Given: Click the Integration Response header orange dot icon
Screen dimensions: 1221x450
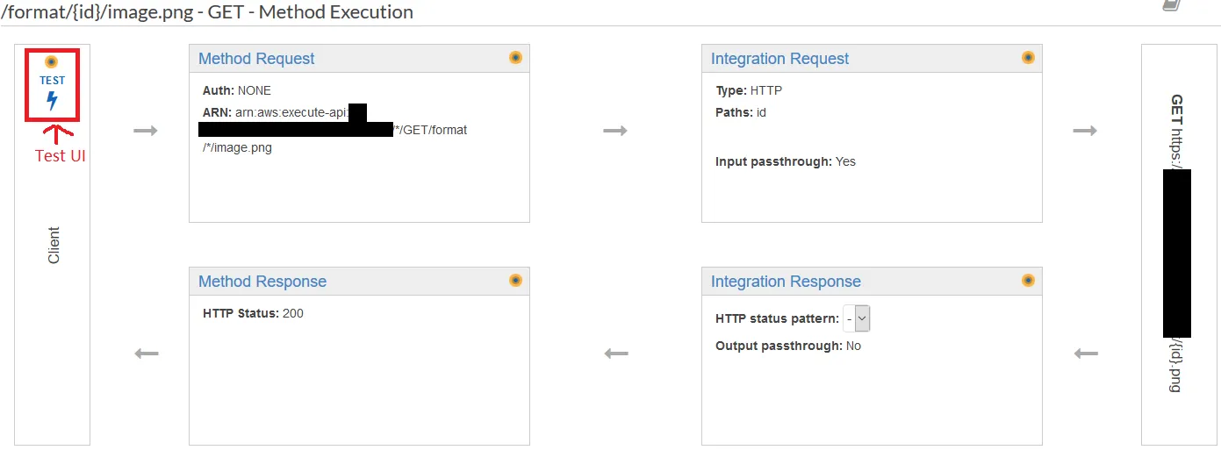Looking at the screenshot, I should pyautogui.click(x=1028, y=281).
